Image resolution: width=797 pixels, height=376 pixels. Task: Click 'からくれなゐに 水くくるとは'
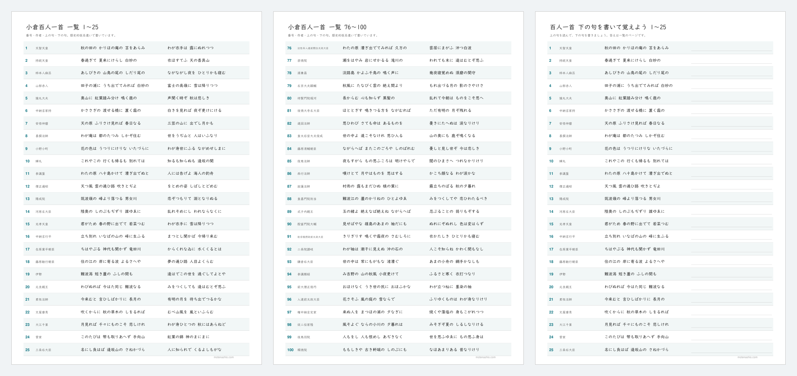click(194, 249)
